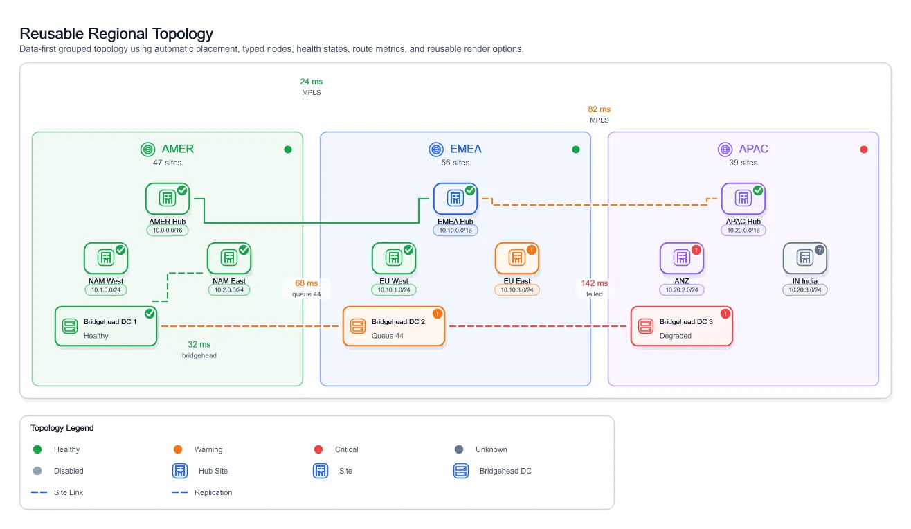The image size is (911, 529).
Task: Click the Warning orange legend swatch
Action: pos(178,449)
